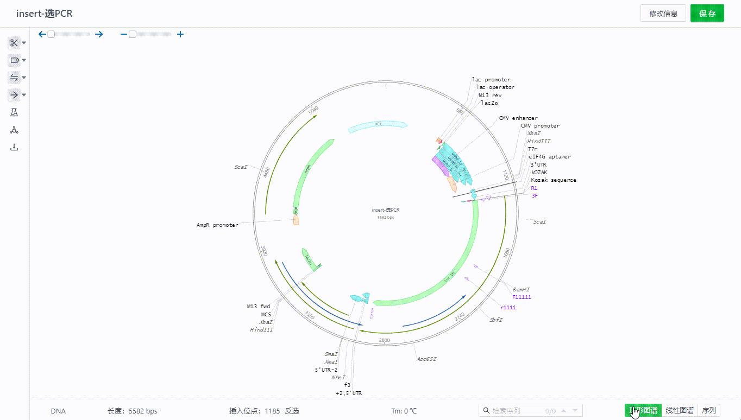
Task: Click the 反选 invert selection link
Action: pos(292,411)
